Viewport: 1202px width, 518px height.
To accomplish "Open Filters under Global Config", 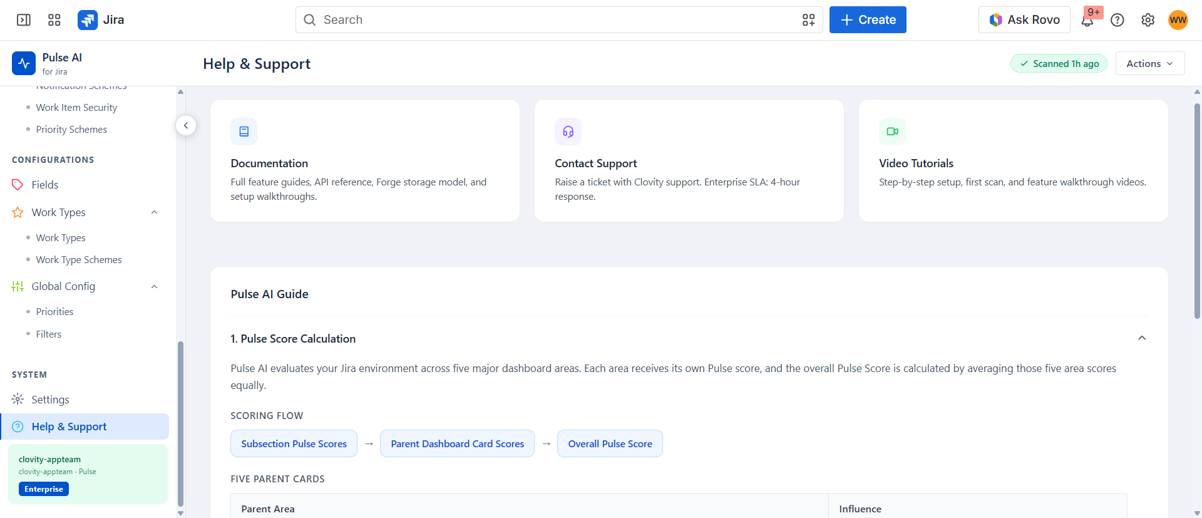I will click(49, 334).
